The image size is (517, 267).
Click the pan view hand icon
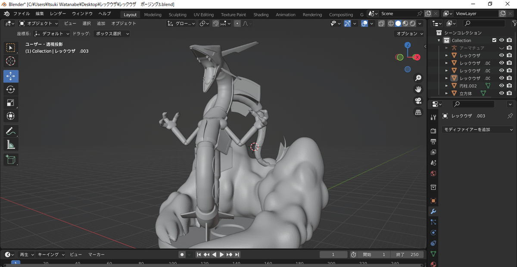pos(418,89)
